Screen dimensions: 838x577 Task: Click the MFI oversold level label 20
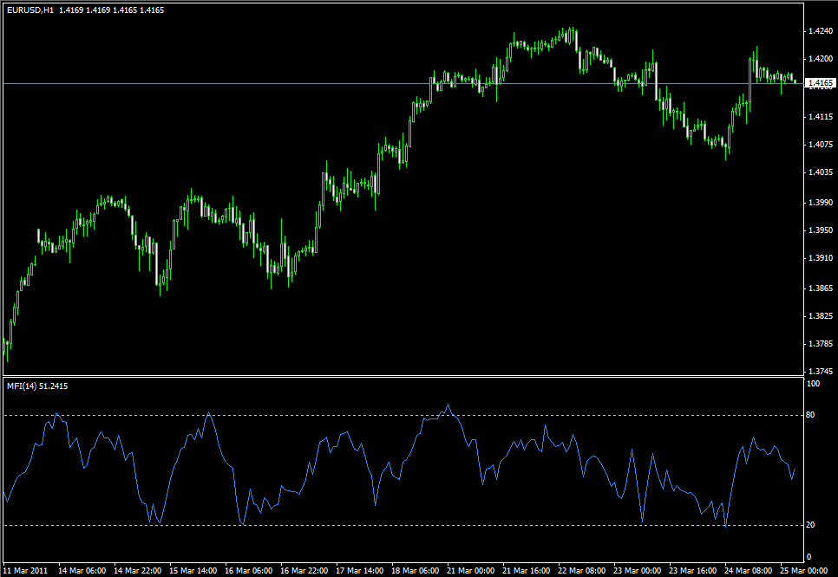[811, 525]
